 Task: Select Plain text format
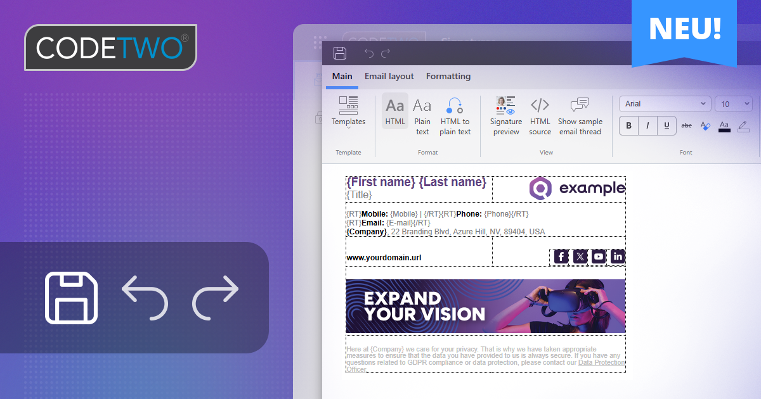[422, 117]
